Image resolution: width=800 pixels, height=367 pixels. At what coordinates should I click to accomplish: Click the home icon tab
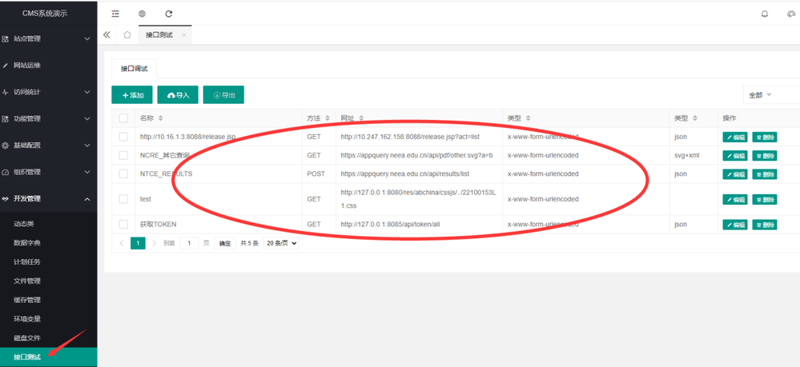coord(127,35)
